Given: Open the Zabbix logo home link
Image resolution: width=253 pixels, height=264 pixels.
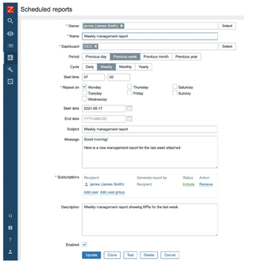Looking at the screenshot, I should pyautogui.click(x=10, y=10).
